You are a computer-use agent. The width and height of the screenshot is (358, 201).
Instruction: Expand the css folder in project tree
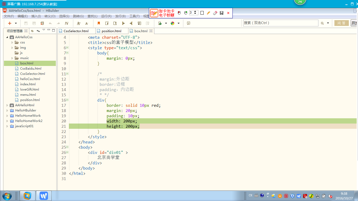click(12, 42)
